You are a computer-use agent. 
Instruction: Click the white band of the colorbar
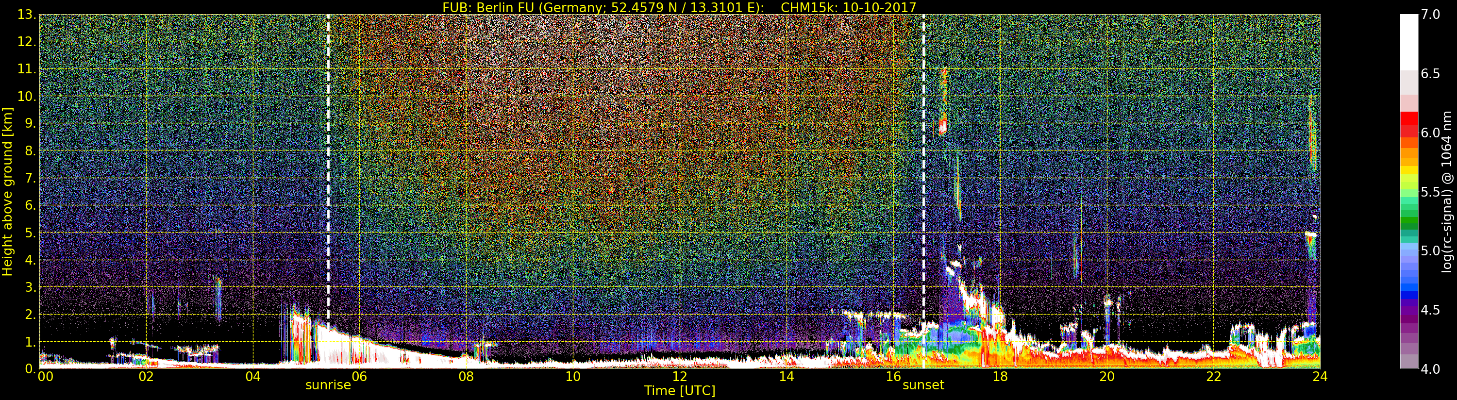tap(1409, 42)
